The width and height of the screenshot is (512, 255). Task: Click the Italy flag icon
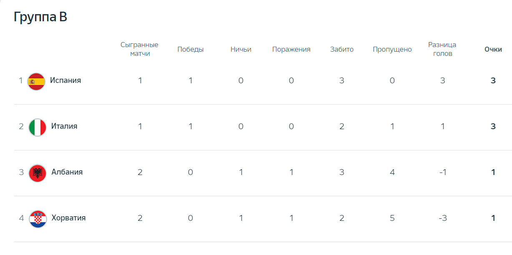tap(37, 127)
